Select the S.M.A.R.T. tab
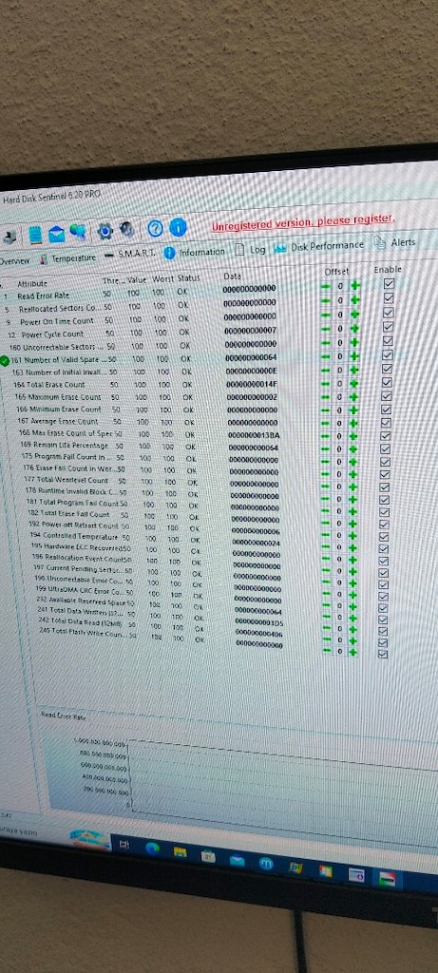The image size is (438, 973). click(129, 255)
